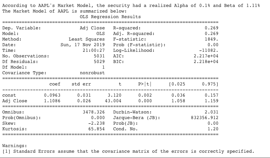This screenshot has height=158, width=270.
Task: Click the Durbin-Watson value 2.031
Action: [212, 112]
